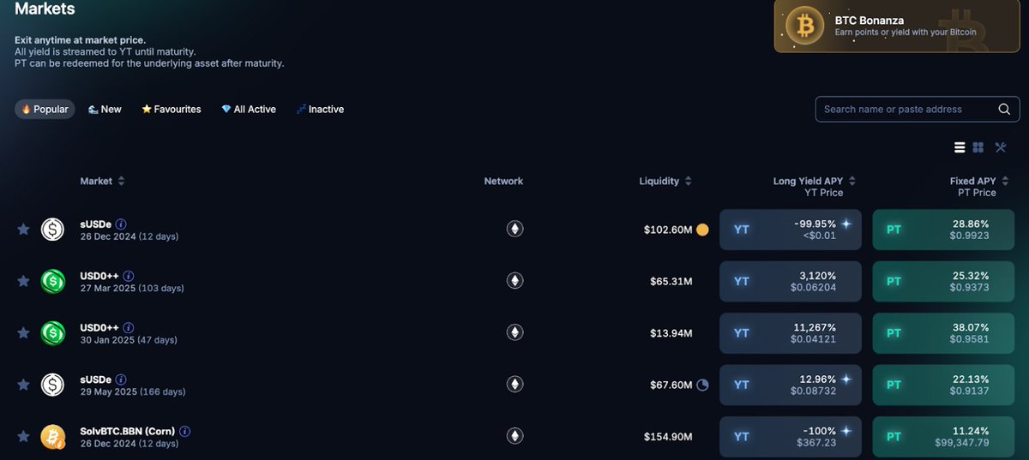Switch to grid view layout

[978, 147]
